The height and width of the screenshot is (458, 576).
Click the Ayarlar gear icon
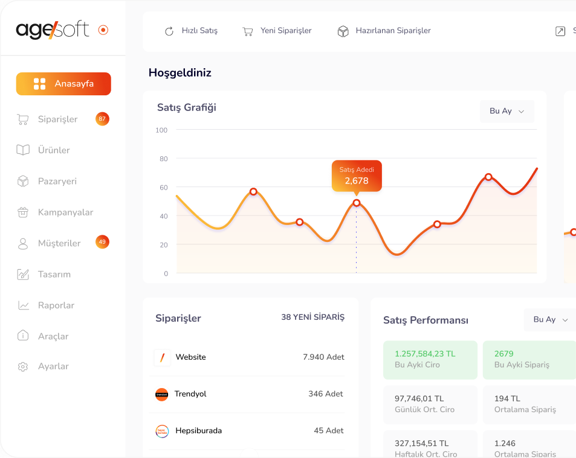pos(23,367)
